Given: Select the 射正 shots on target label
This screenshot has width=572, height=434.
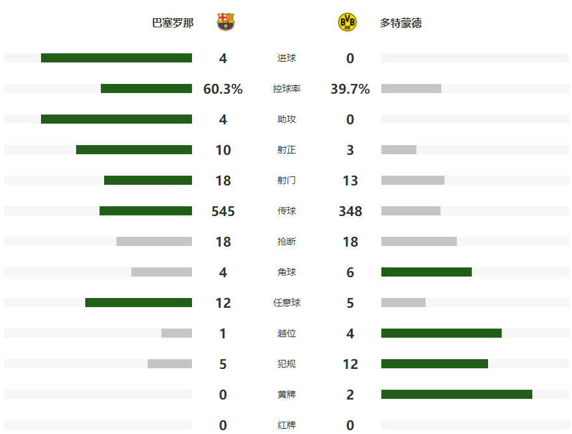Looking at the screenshot, I should point(286,150).
